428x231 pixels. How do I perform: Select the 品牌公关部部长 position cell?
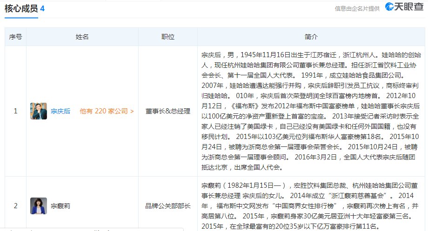coord(168,206)
